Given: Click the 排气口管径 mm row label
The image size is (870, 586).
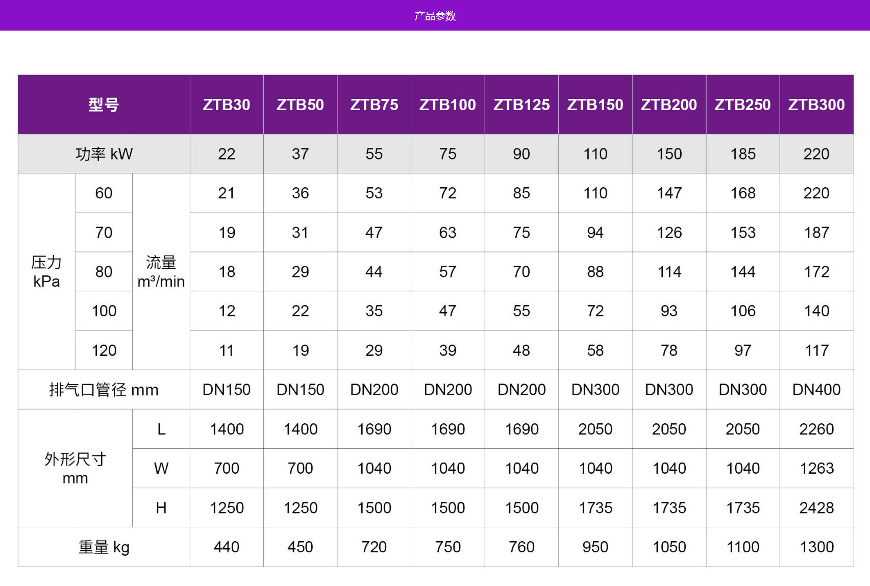Looking at the screenshot, I should coord(104,390).
